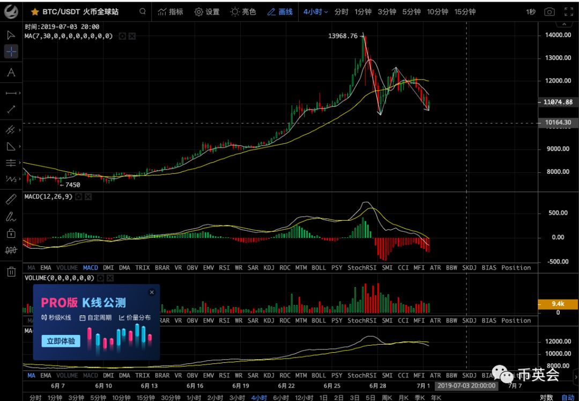Toggle 自动 auto scale
The image size is (579, 401).
pyautogui.click(x=568, y=397)
